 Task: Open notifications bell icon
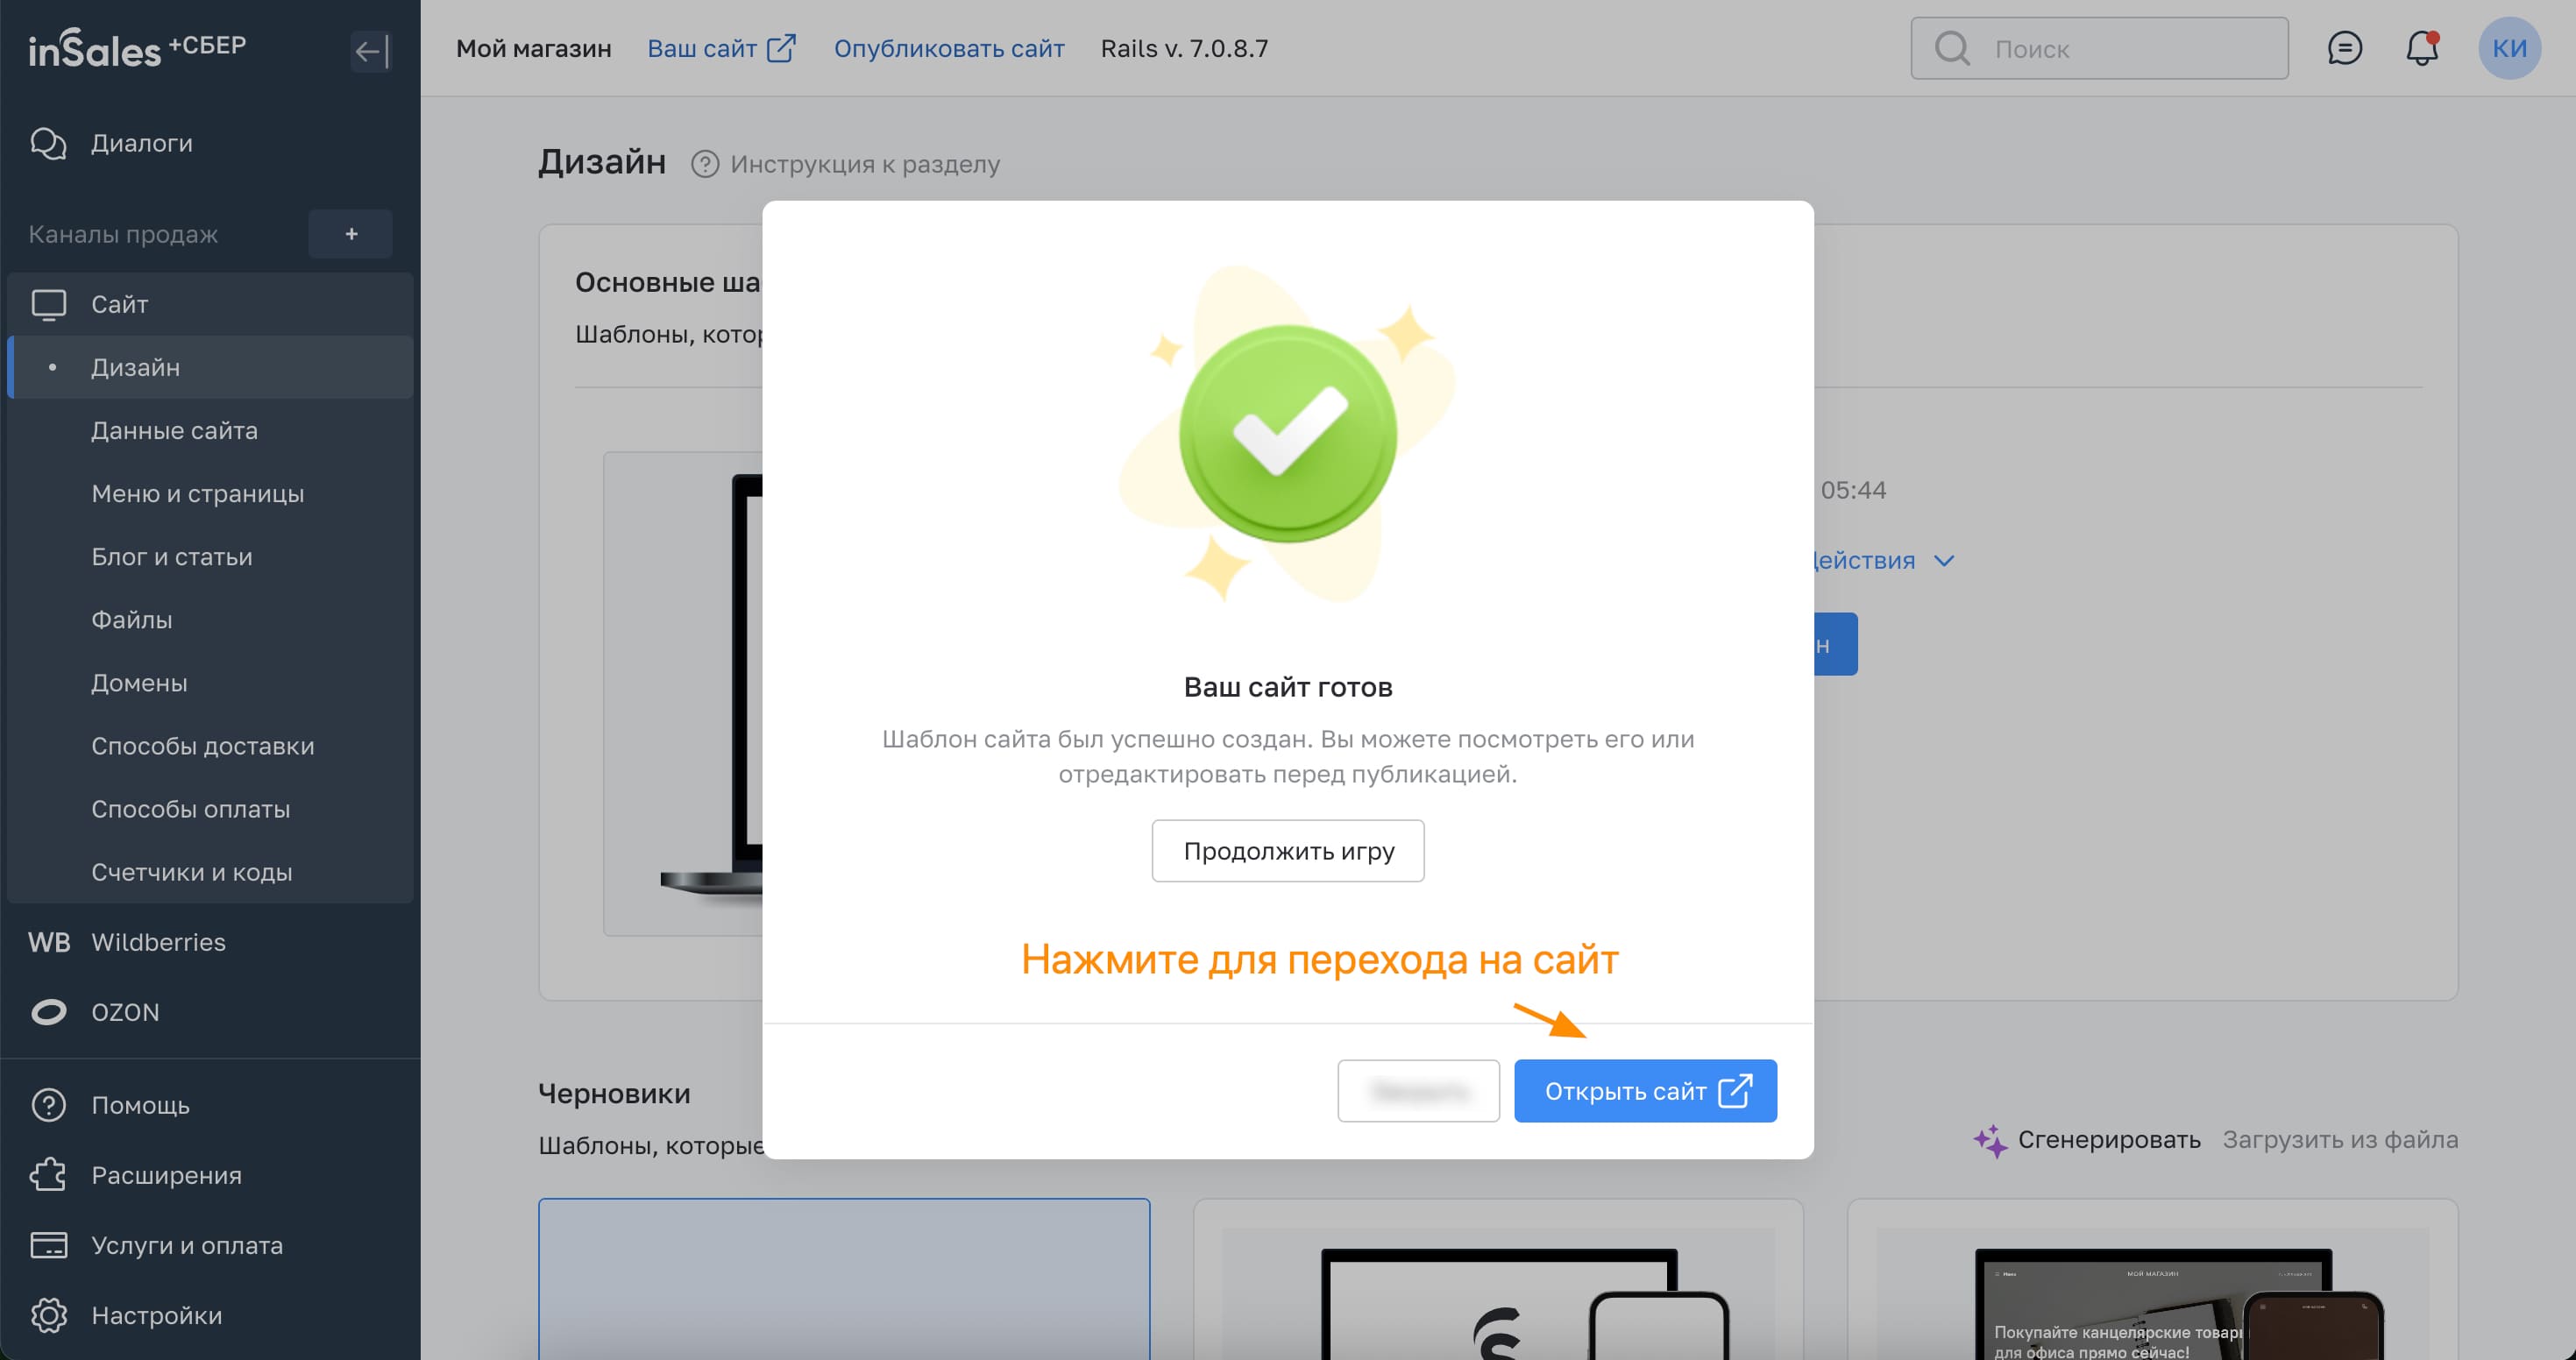[x=2421, y=48]
